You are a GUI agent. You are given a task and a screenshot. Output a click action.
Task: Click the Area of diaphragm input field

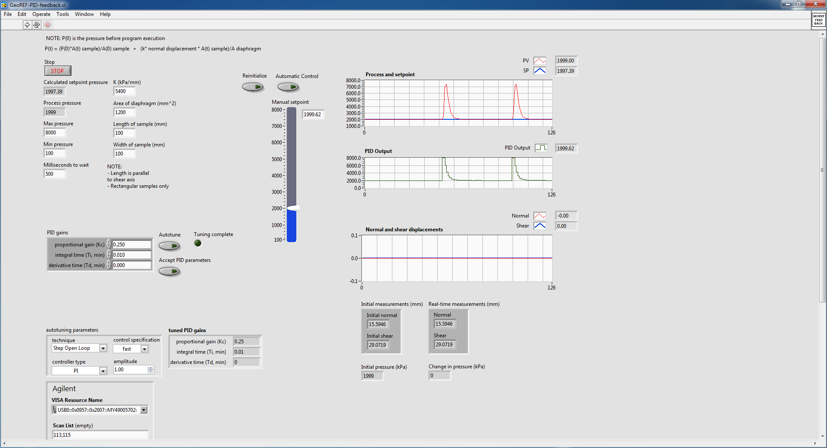coord(124,112)
